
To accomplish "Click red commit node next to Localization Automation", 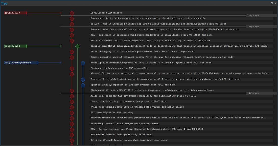I will point(72,13).
